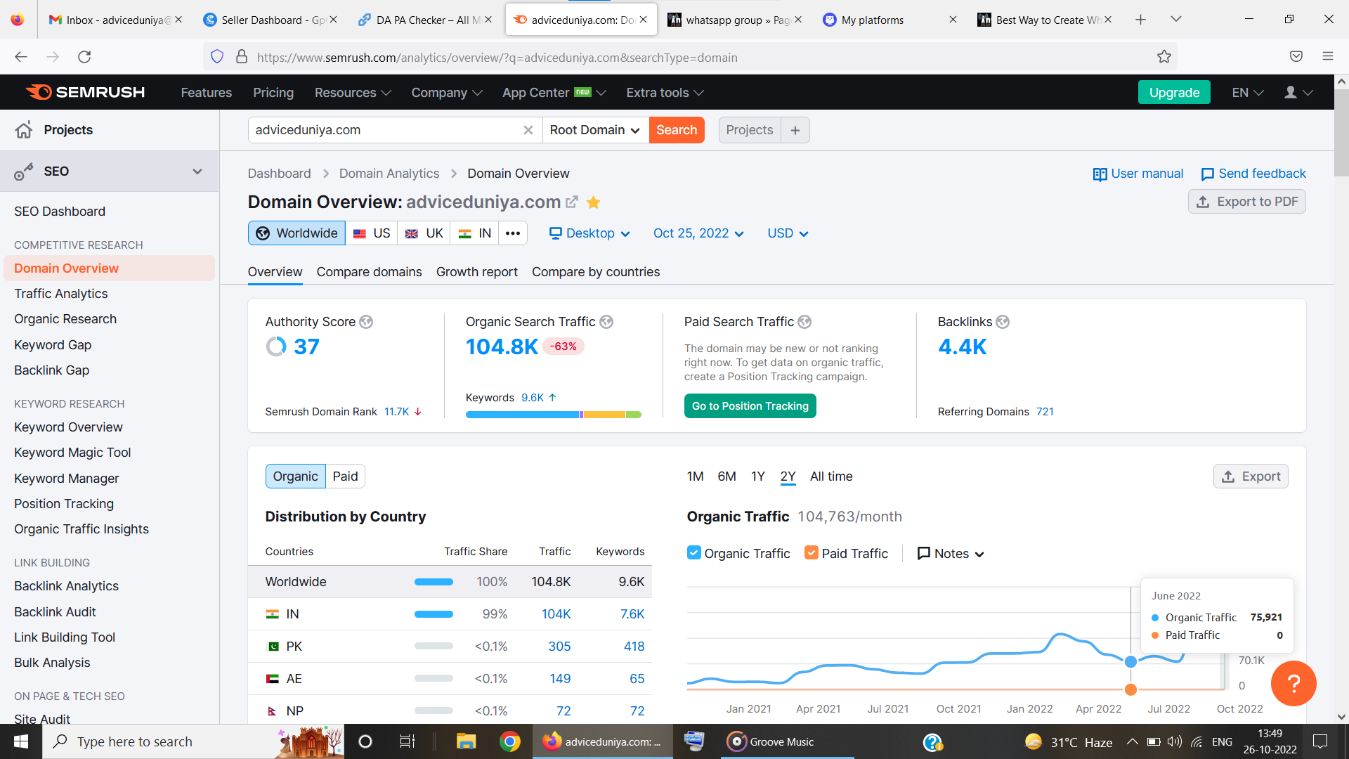Click the keywords distribution color bar
This screenshot has width=1349, height=759.
click(554, 415)
